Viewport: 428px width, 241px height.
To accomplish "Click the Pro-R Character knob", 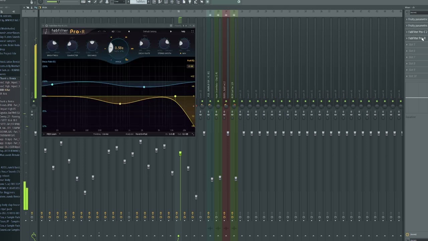I will (72, 45).
